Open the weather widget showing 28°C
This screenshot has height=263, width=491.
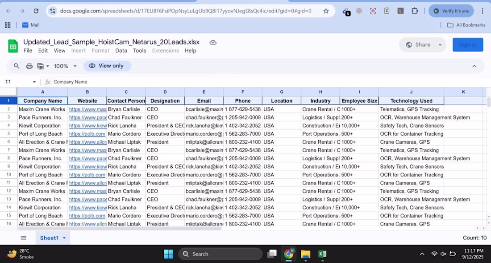[21, 254]
